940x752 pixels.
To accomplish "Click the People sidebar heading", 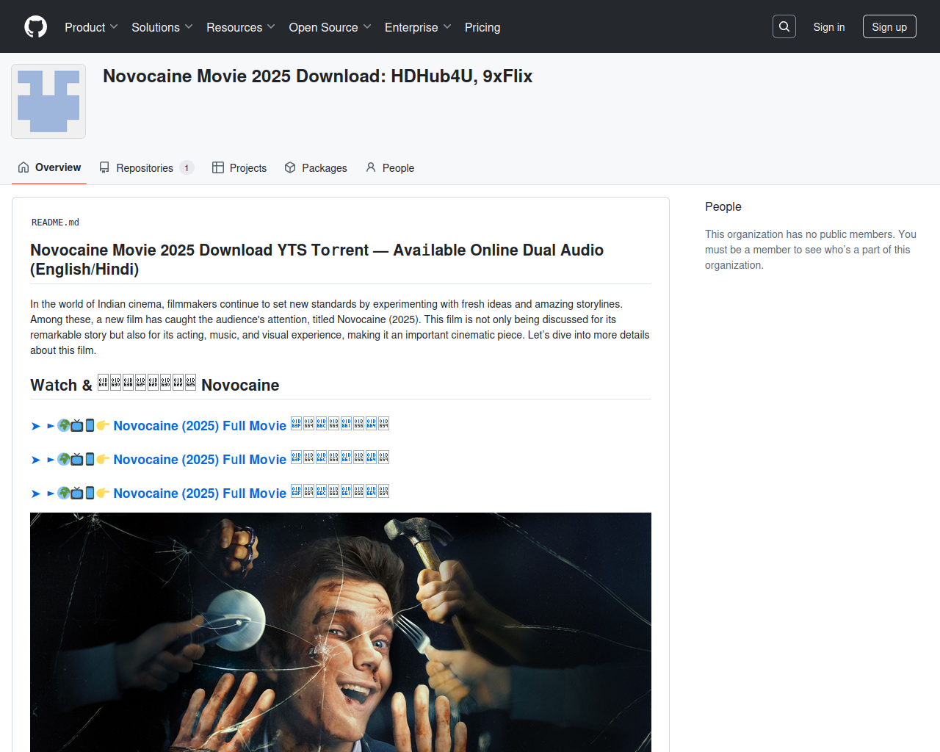I will tap(723, 206).
